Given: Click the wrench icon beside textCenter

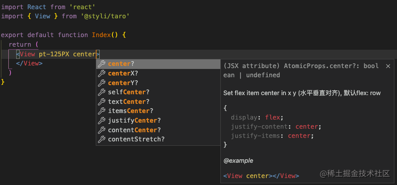Looking at the screenshot, I should (x=101, y=102).
